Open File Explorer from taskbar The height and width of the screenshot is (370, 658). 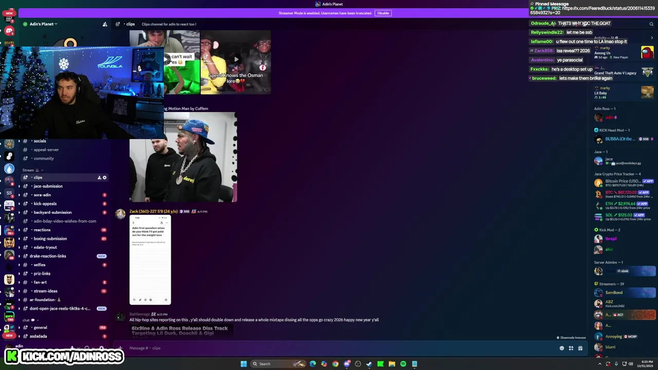pos(392,364)
